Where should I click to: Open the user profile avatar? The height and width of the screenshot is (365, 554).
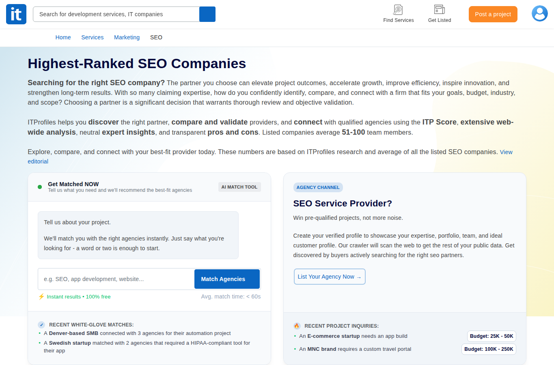pyautogui.click(x=540, y=13)
